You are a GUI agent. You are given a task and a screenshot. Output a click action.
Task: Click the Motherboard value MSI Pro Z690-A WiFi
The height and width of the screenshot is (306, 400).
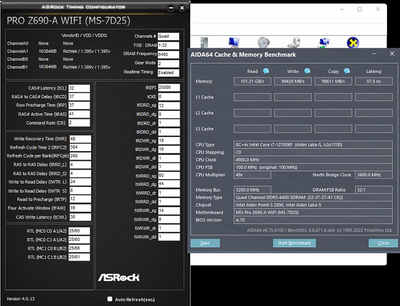[x=313, y=212]
